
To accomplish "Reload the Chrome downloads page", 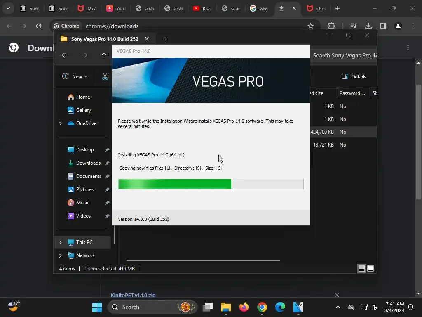I will pyautogui.click(x=39, y=26).
